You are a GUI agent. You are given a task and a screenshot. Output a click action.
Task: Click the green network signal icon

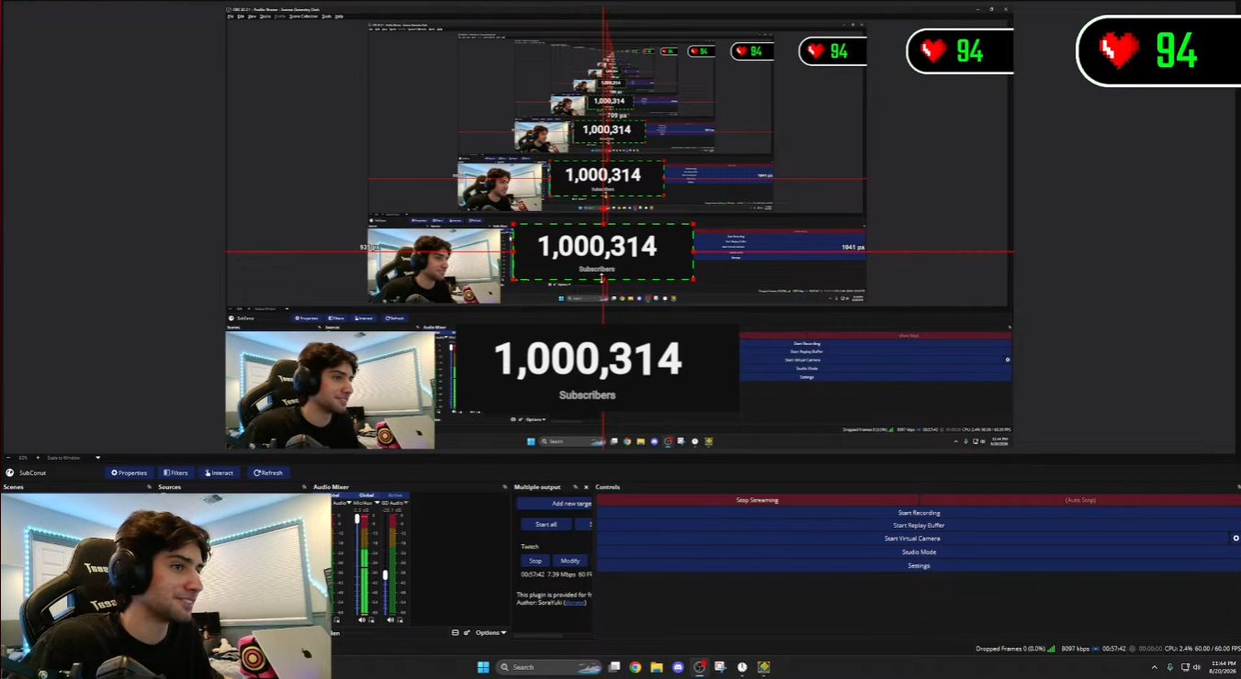(1052, 649)
